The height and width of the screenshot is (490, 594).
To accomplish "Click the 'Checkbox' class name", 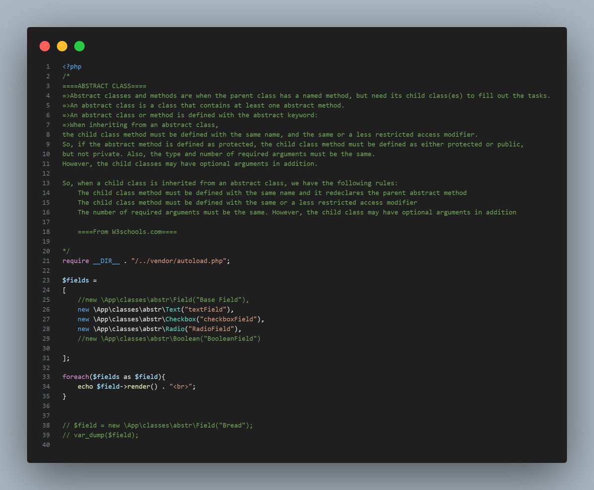I will [181, 319].
